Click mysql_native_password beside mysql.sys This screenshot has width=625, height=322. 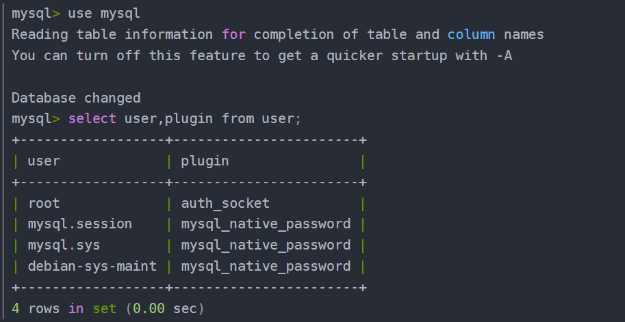pos(266,245)
